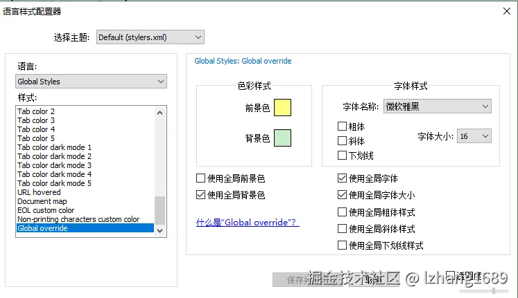Select Non-printing characters custom color style
This screenshot has height=298, width=518.
pyautogui.click(x=85, y=219)
